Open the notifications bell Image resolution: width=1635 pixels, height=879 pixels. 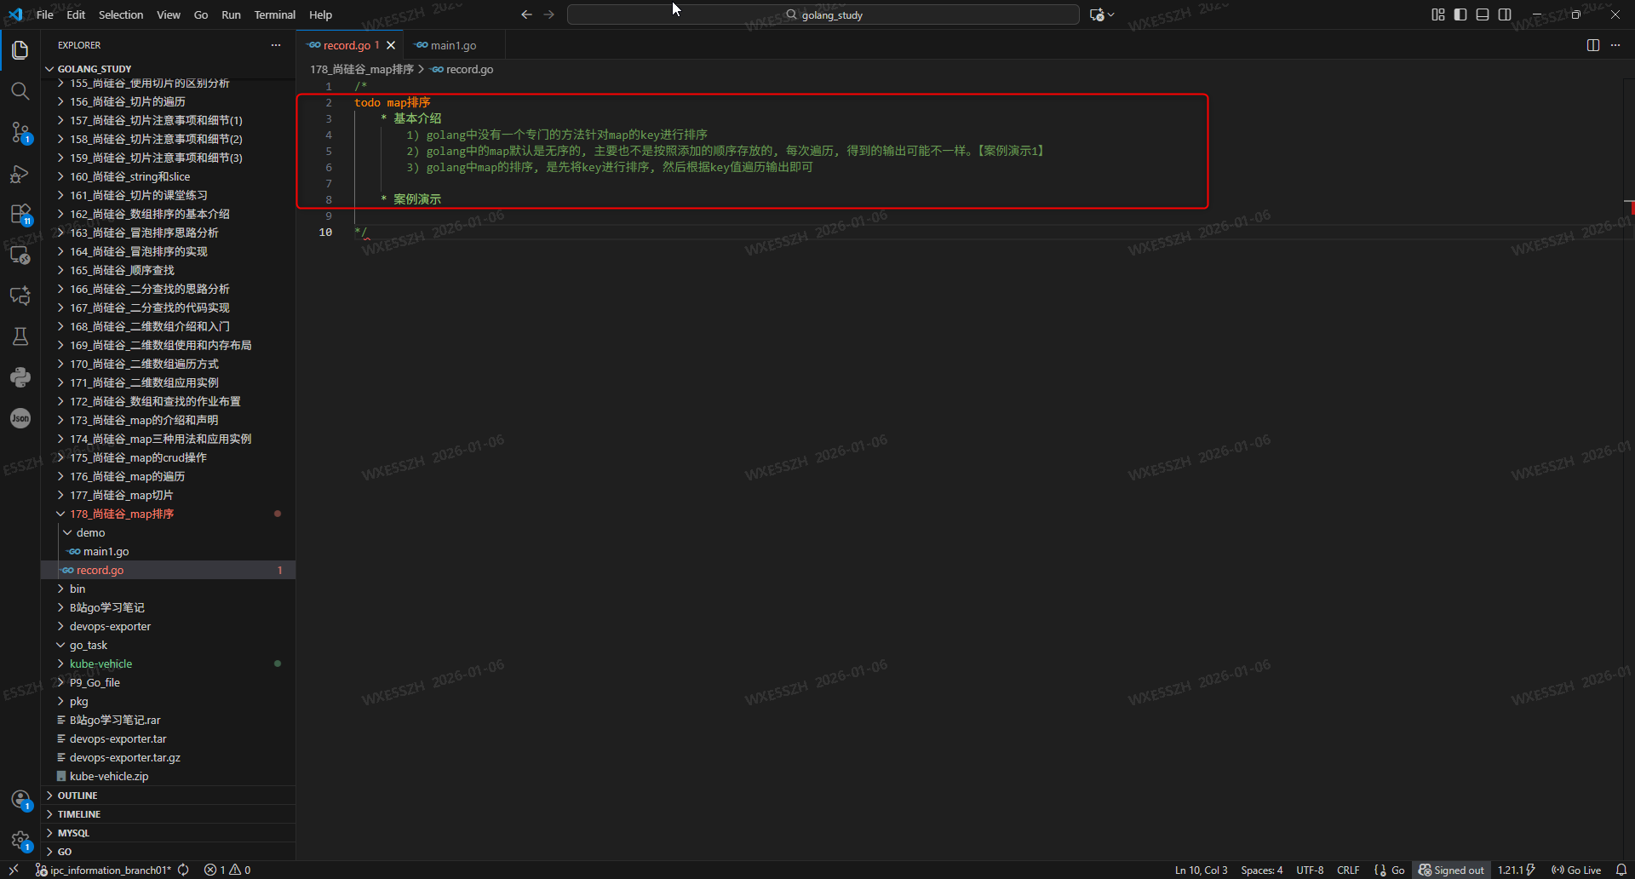1621,870
